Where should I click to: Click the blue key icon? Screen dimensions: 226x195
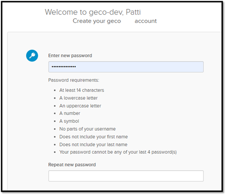(x=32, y=56)
